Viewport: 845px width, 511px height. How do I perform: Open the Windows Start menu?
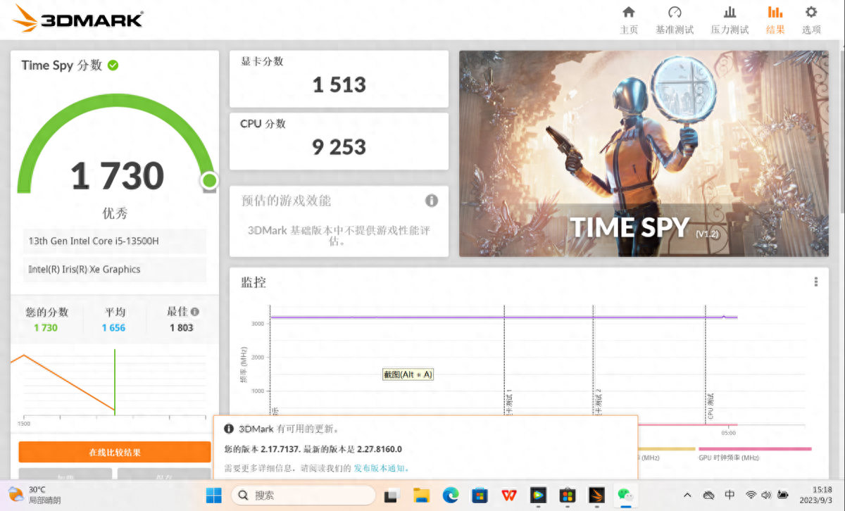click(x=214, y=495)
